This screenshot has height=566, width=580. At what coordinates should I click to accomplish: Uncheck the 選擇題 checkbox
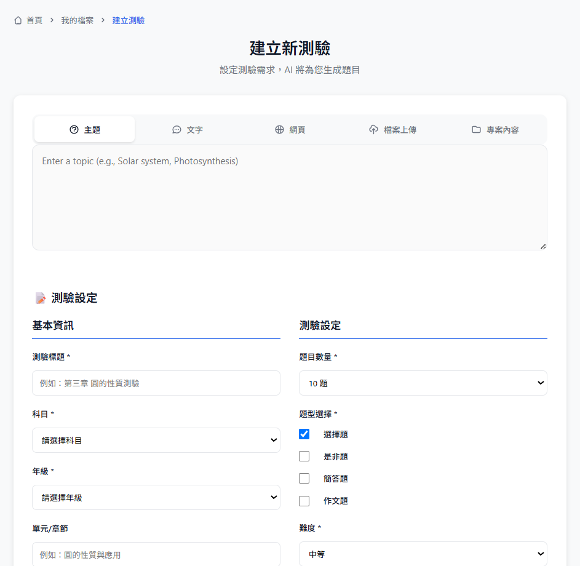(304, 434)
